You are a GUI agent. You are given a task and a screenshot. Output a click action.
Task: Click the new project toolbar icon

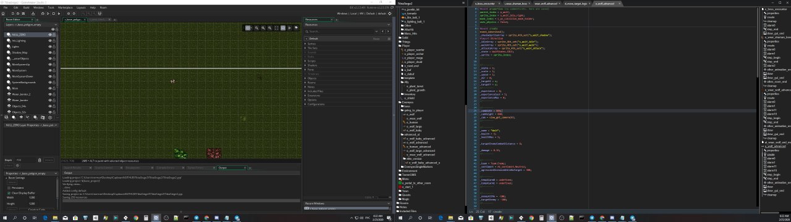click(x=12, y=14)
